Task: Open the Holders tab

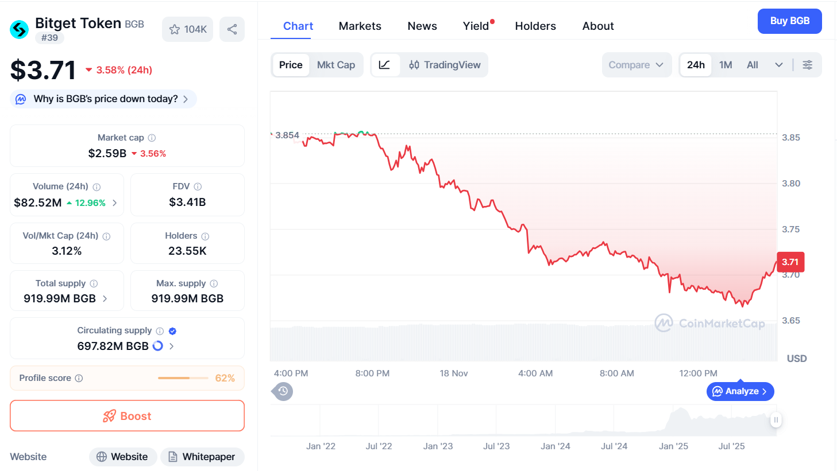Action: [535, 26]
